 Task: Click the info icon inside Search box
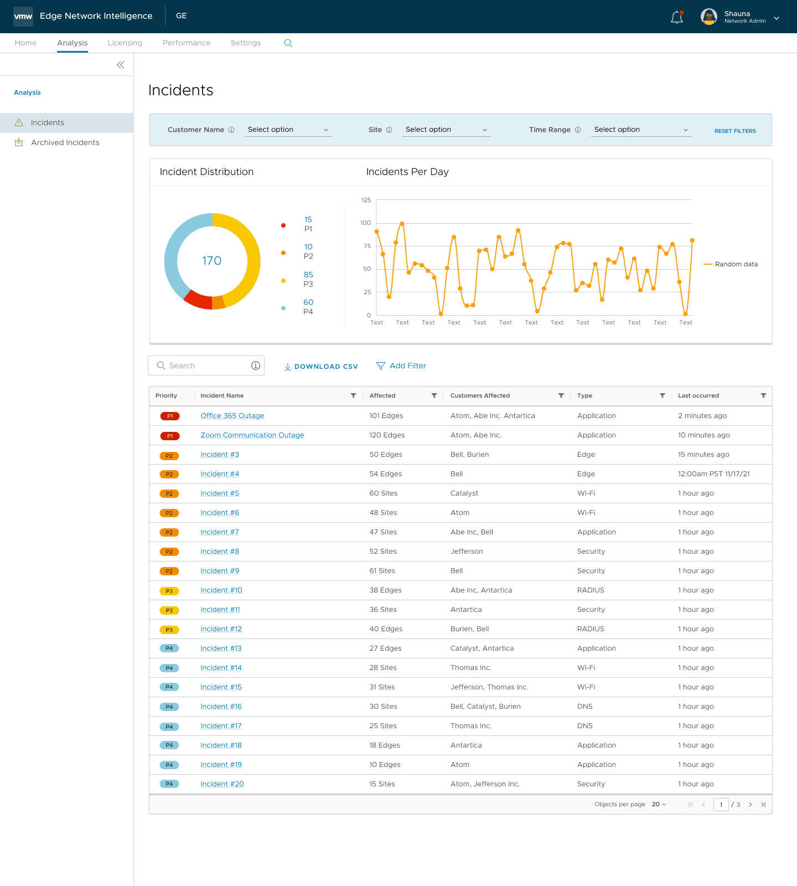(256, 365)
